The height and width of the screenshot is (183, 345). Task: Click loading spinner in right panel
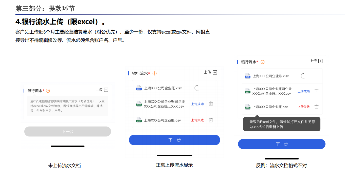click(303, 76)
